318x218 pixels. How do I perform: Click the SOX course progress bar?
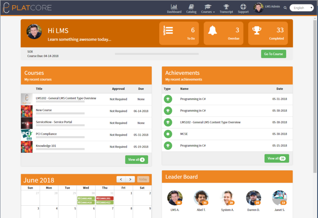click(156, 54)
